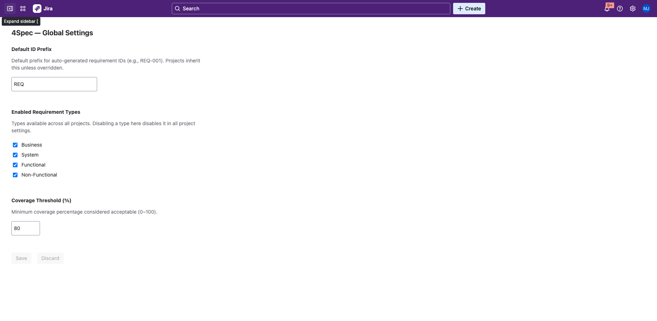Click inside the Search text field
This screenshot has width=657, height=321.
point(314,9)
